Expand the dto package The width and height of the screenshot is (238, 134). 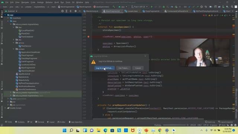(14, 40)
